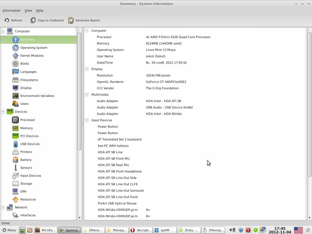312x234 pixels.
Task: Collapse the Input Devices section in summary
Action: [x=87, y=120]
